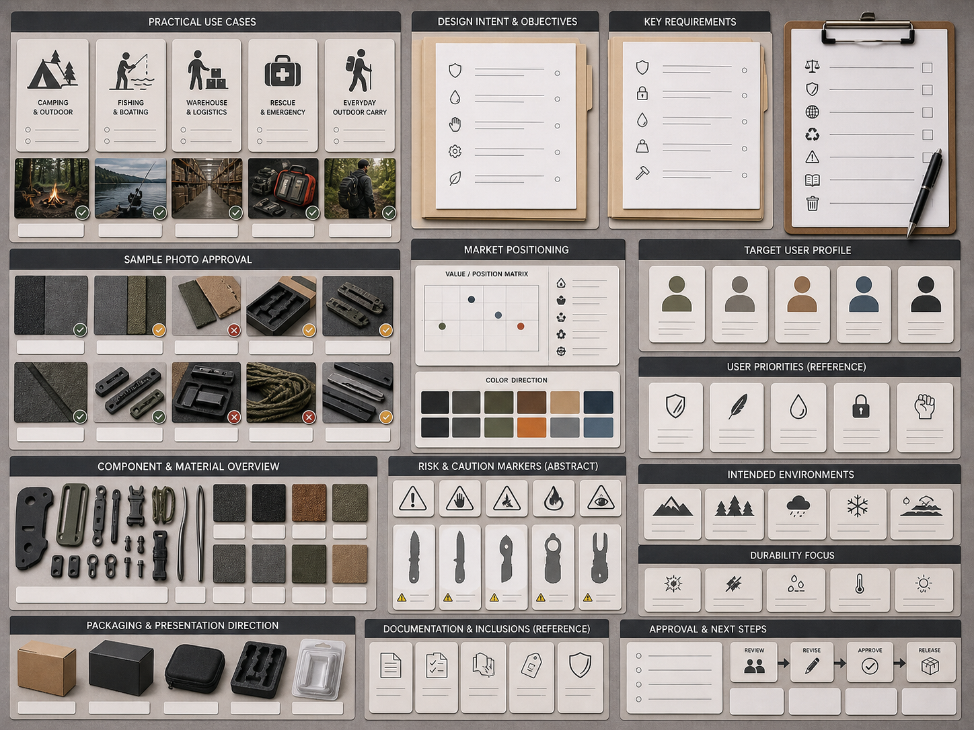This screenshot has width=974, height=730.
Task: Check the box in the globe row on clipboard
Action: pyautogui.click(x=927, y=112)
